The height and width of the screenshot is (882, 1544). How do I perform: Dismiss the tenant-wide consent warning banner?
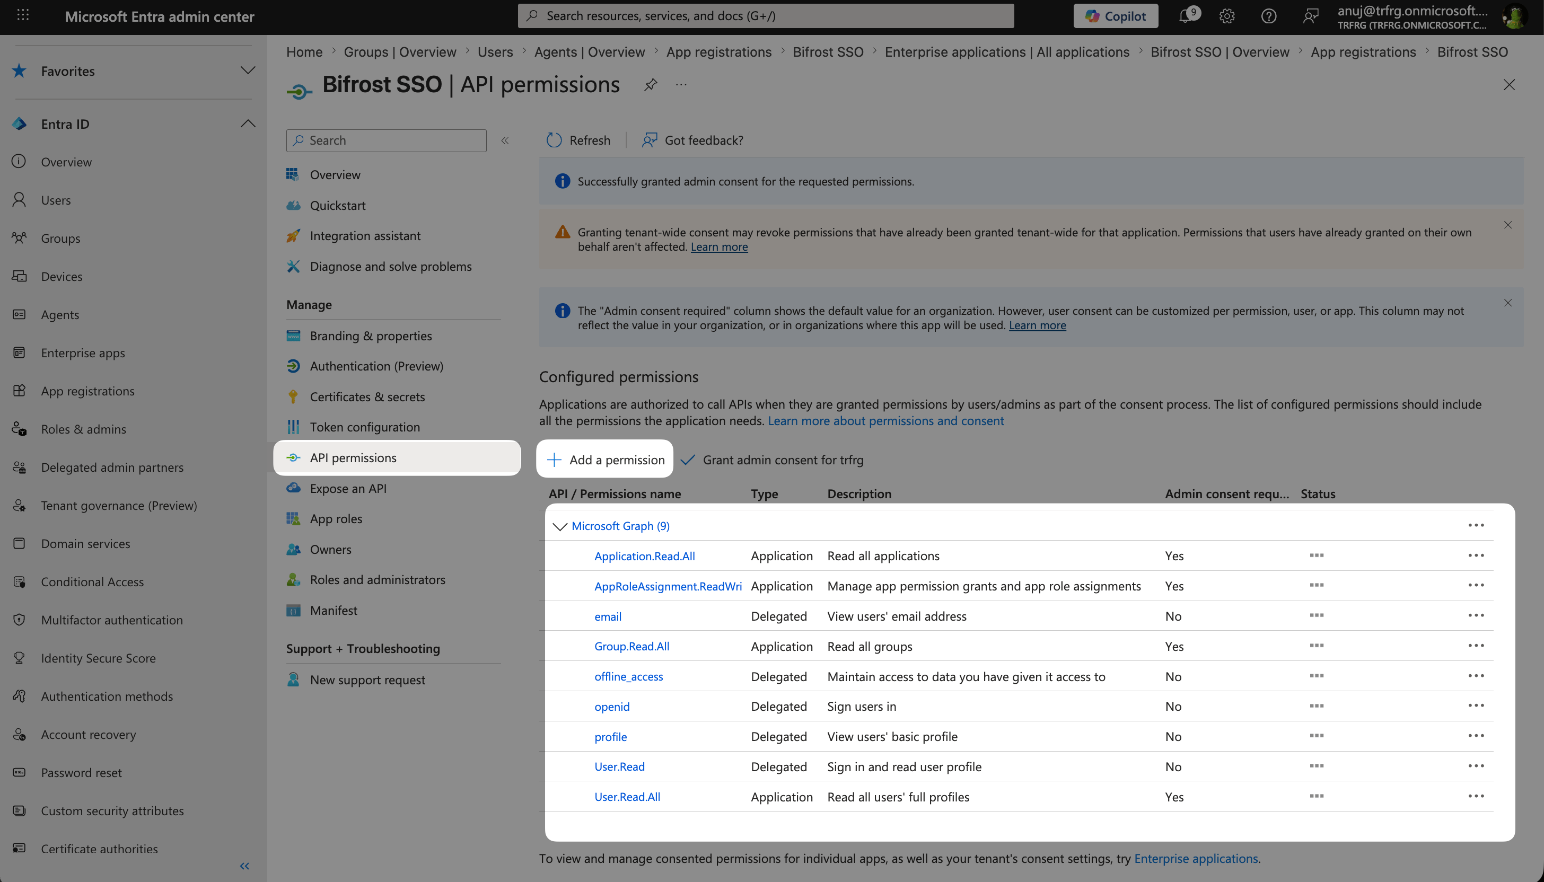1507,225
